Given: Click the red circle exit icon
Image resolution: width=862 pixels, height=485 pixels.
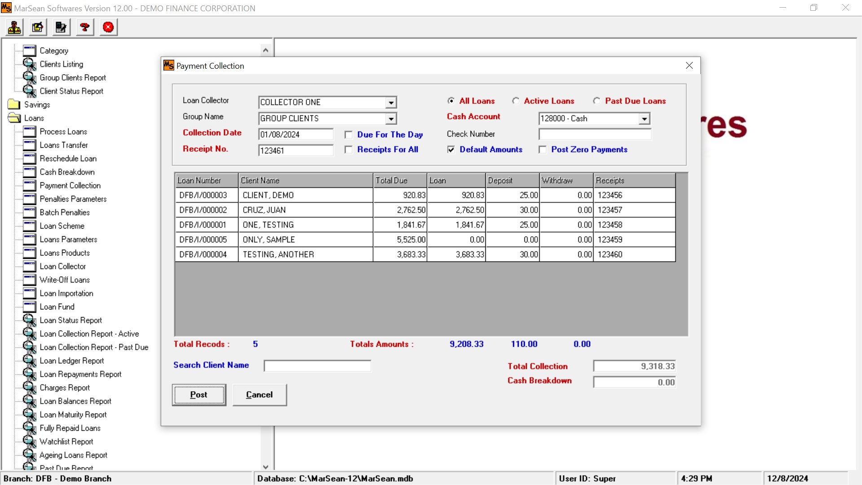Looking at the screenshot, I should [x=108, y=27].
